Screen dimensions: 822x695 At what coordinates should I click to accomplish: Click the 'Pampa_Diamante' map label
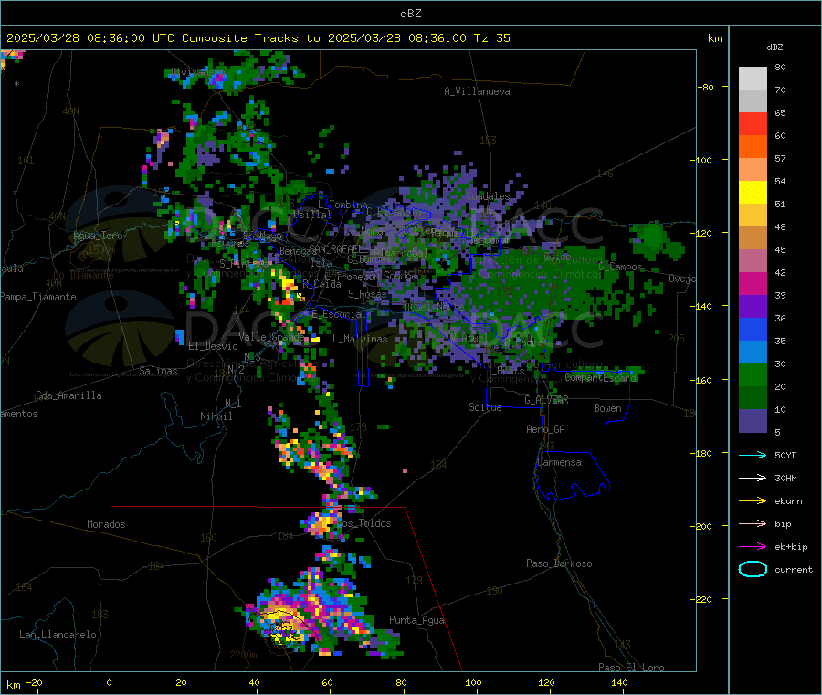pos(37,297)
